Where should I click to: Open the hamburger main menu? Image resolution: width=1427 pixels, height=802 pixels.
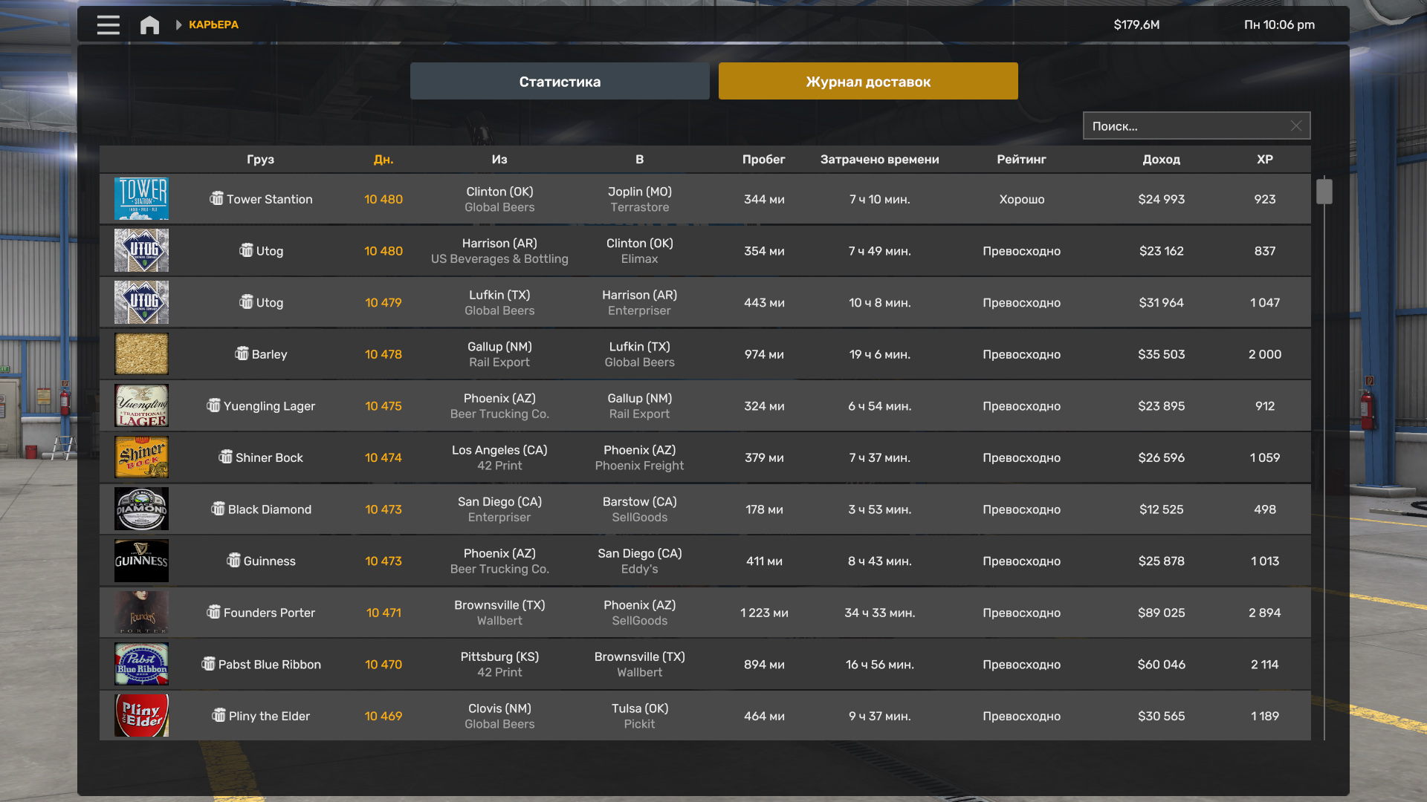108,25
